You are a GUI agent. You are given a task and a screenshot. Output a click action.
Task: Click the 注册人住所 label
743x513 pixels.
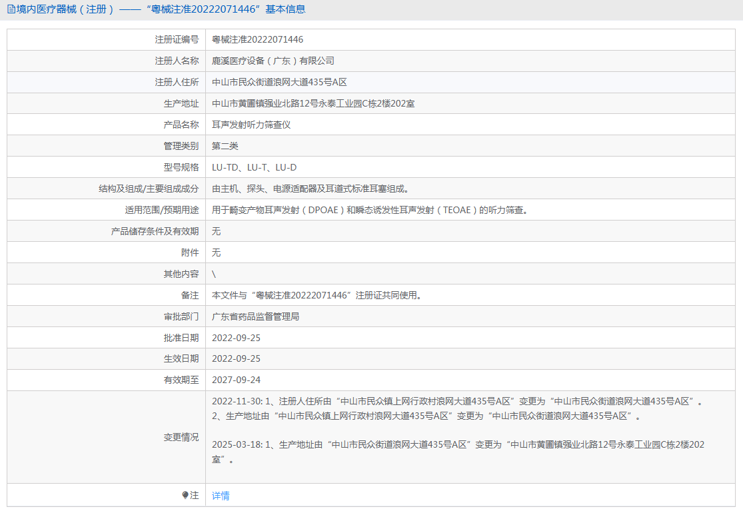(x=177, y=82)
